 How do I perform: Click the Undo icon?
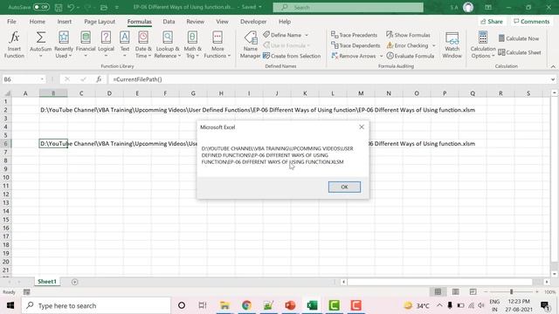[71, 7]
